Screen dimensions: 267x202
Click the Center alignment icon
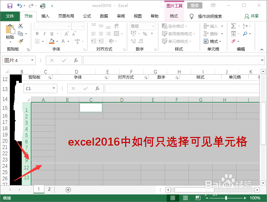tap(101, 34)
